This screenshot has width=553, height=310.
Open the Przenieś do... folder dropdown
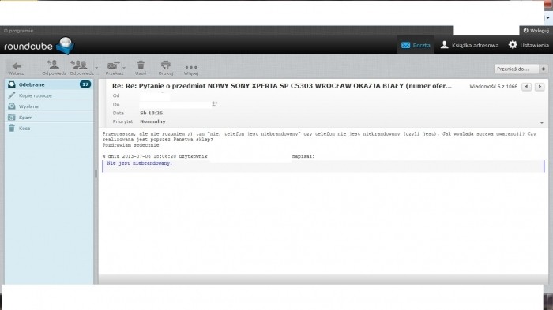click(x=521, y=69)
